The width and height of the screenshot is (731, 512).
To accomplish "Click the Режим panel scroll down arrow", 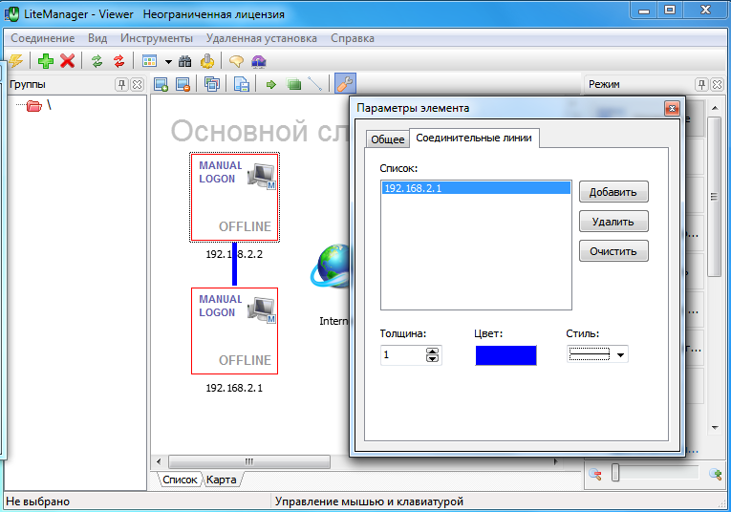I will click(x=715, y=427).
